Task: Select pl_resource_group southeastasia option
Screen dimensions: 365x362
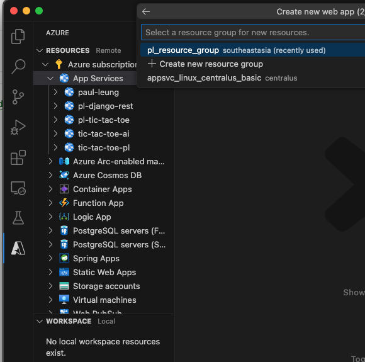Action: (x=252, y=50)
